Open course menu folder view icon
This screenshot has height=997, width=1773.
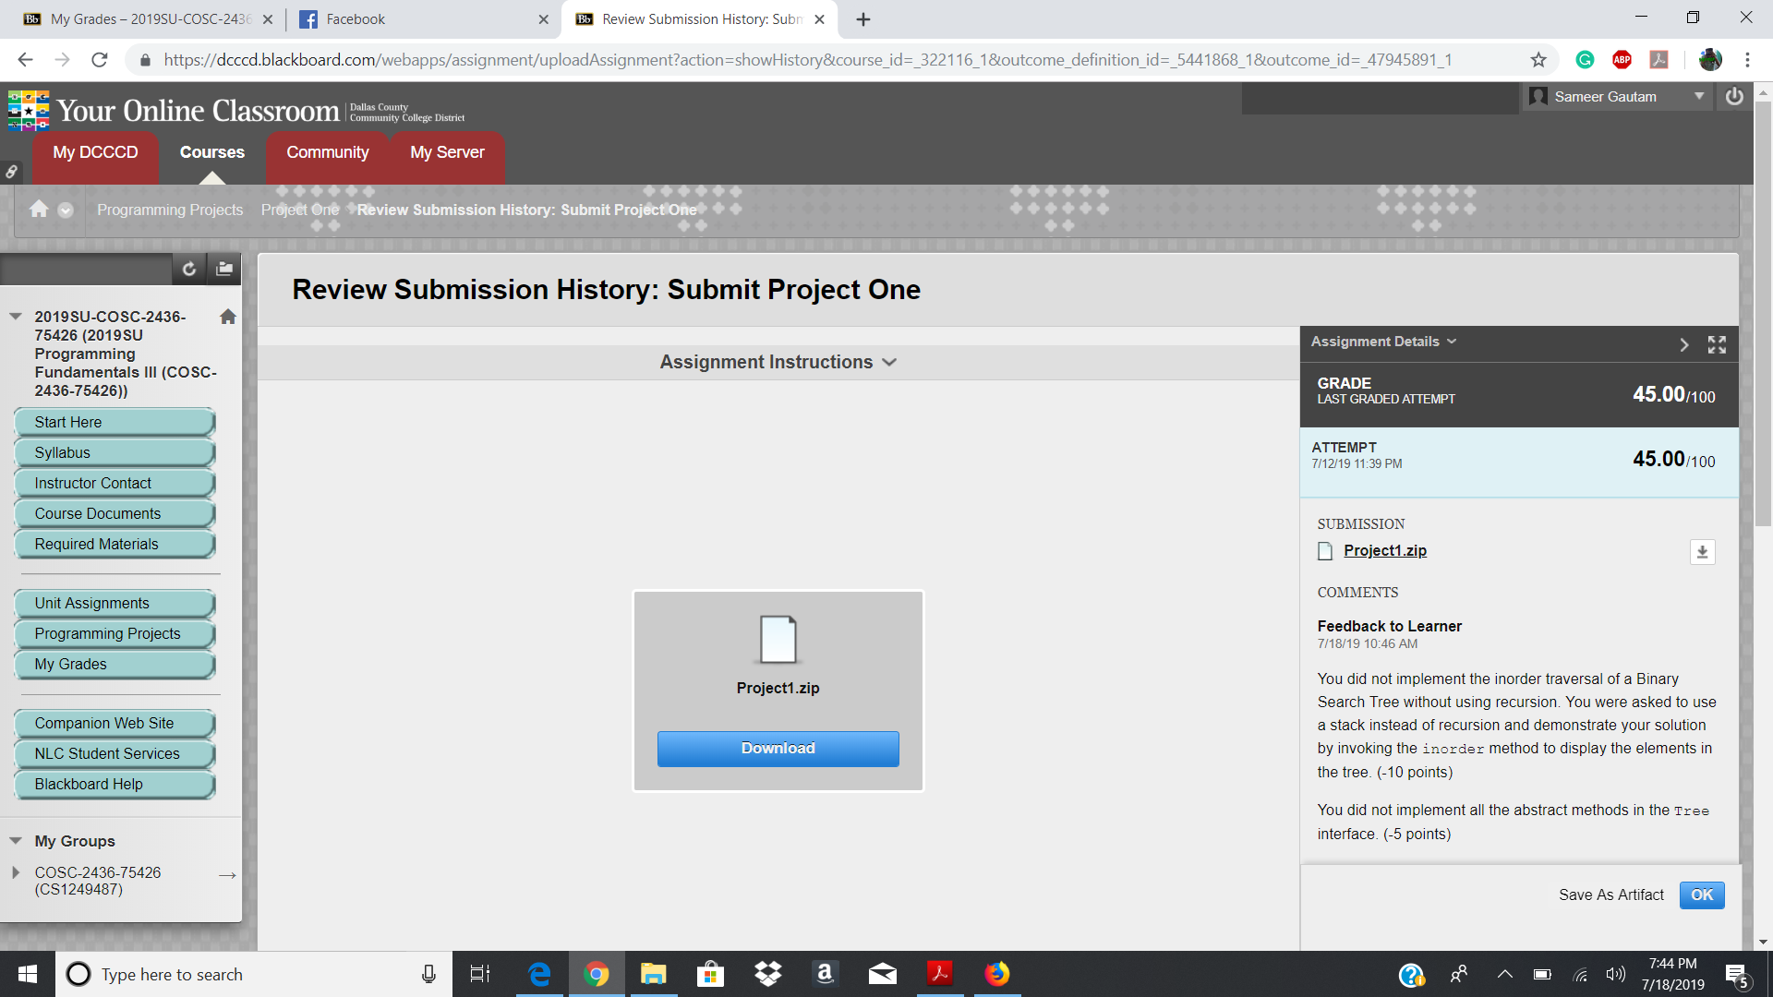(x=224, y=269)
